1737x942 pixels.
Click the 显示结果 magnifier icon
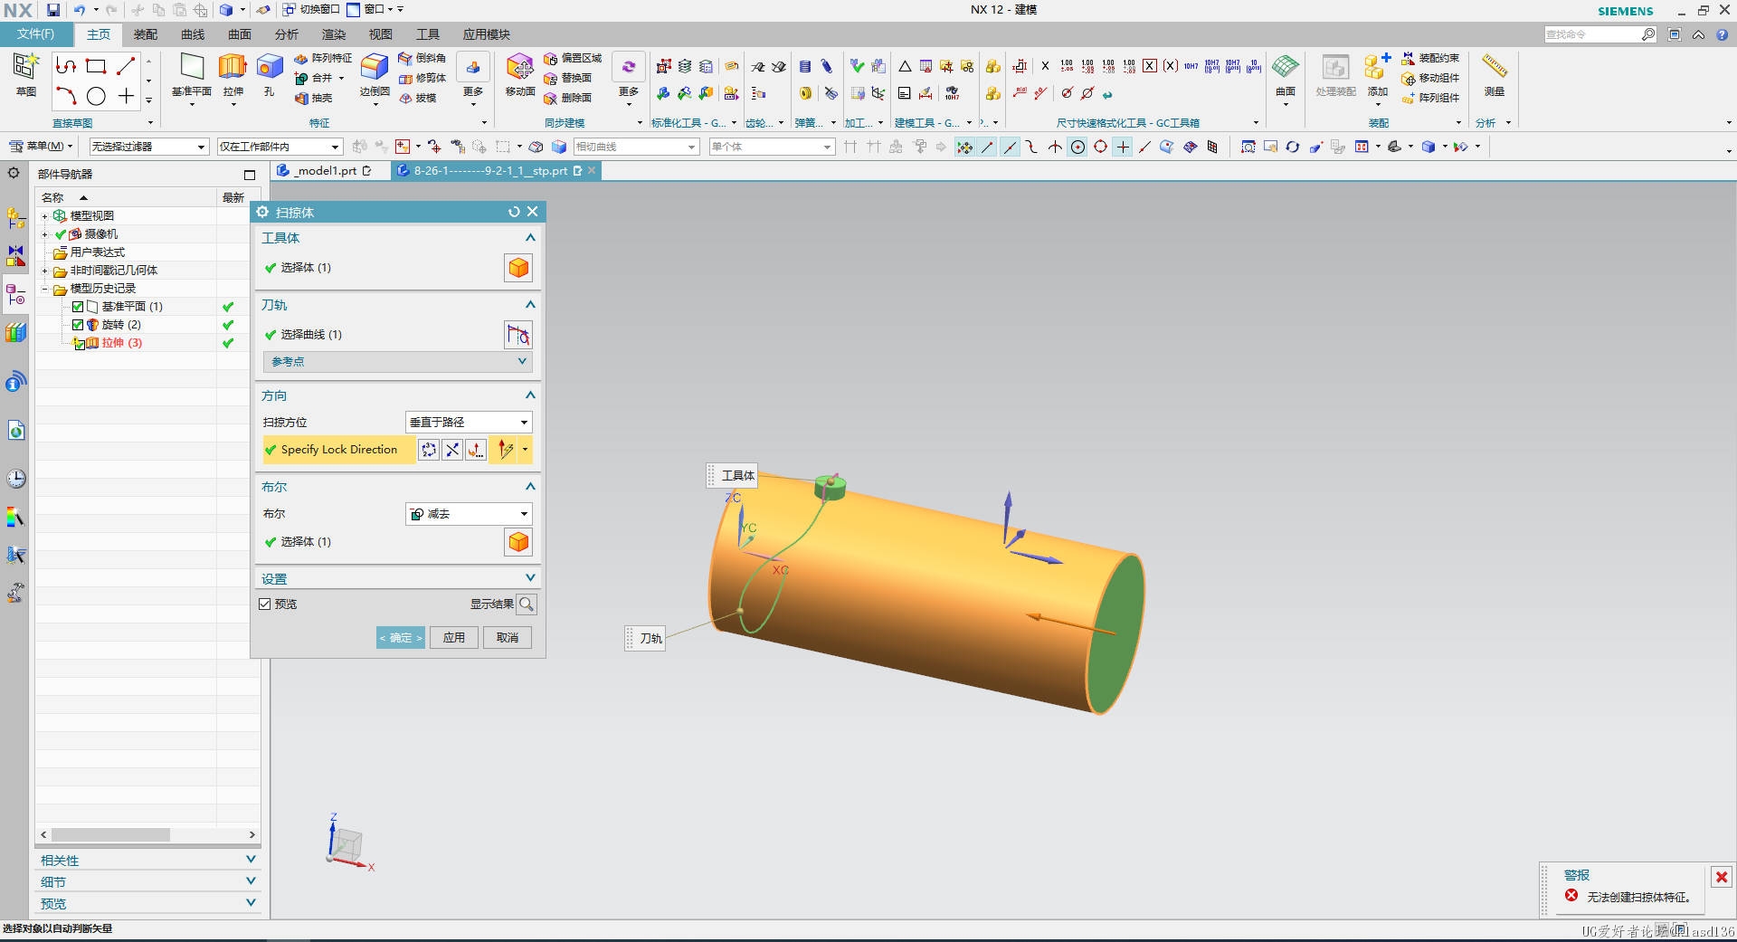(x=527, y=604)
